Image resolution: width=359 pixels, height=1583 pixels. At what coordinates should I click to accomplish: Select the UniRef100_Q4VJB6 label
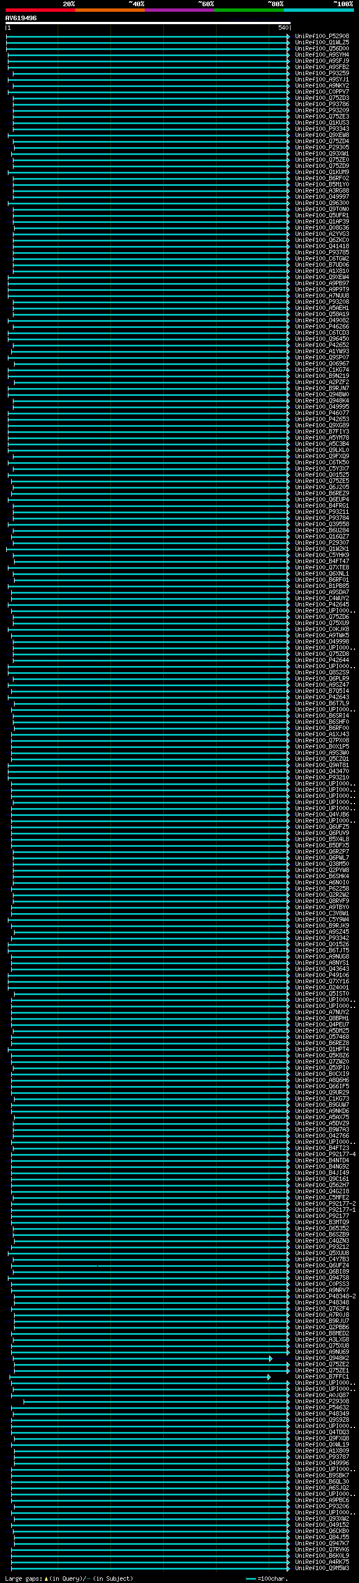click(x=322, y=815)
